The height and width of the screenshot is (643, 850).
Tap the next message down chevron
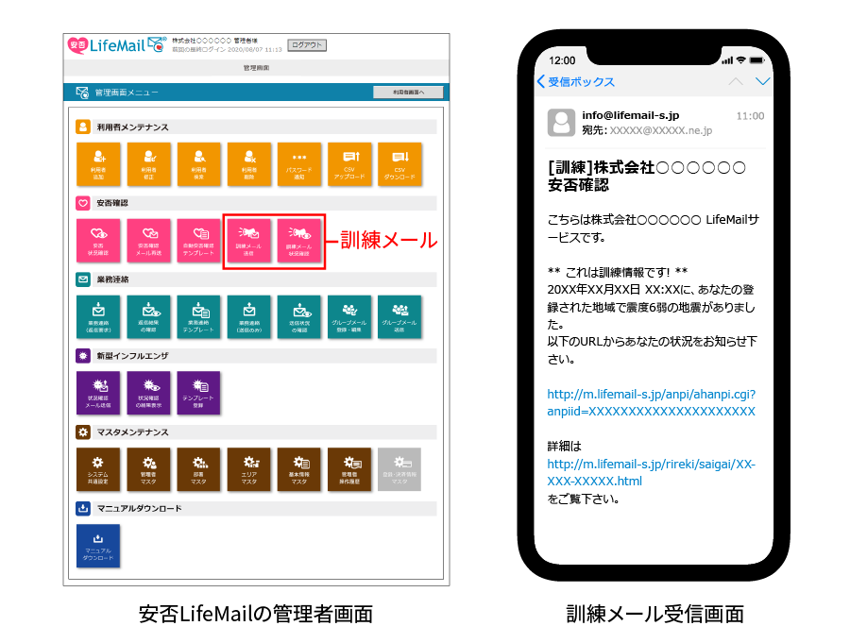point(763,81)
